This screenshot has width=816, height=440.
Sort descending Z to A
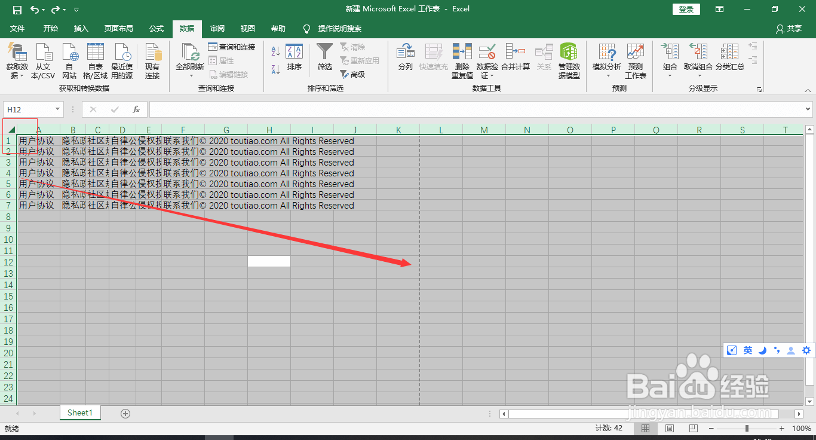point(275,69)
